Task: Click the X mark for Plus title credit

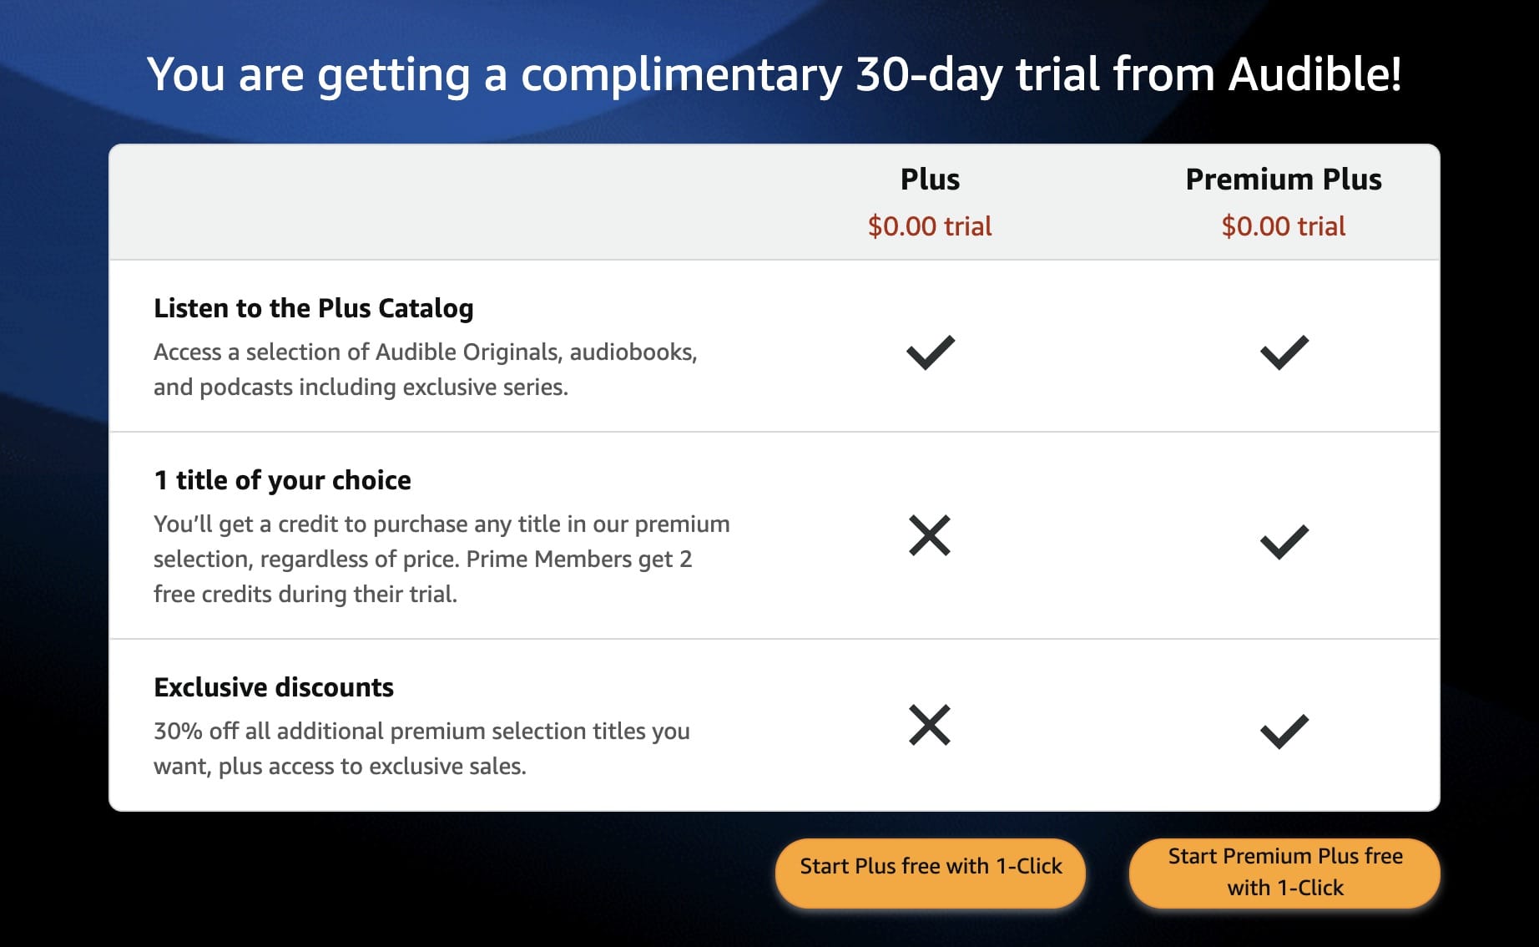Action: coord(929,537)
